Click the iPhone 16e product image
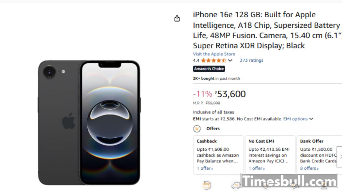 (x=89, y=122)
